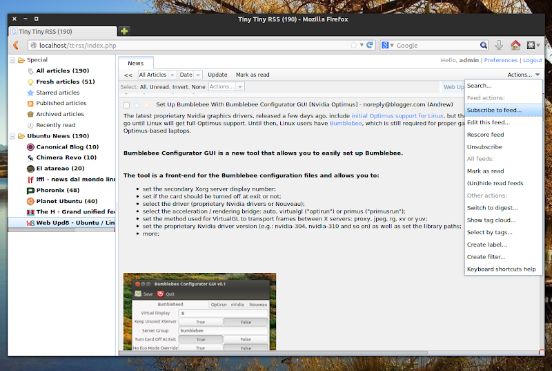Viewport: 552px width, 371px height.
Task: Choose Keyboard shortcuts help menu item
Action: [503, 269]
